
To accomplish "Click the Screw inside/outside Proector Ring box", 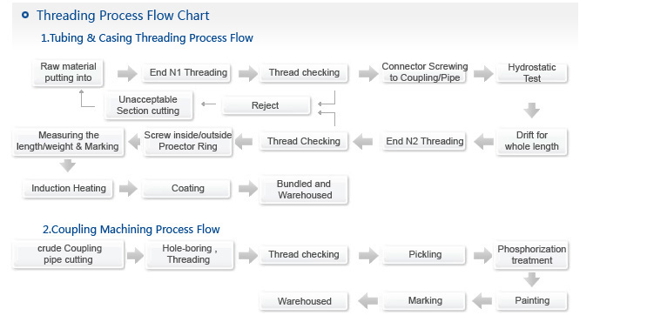I will point(188,141).
